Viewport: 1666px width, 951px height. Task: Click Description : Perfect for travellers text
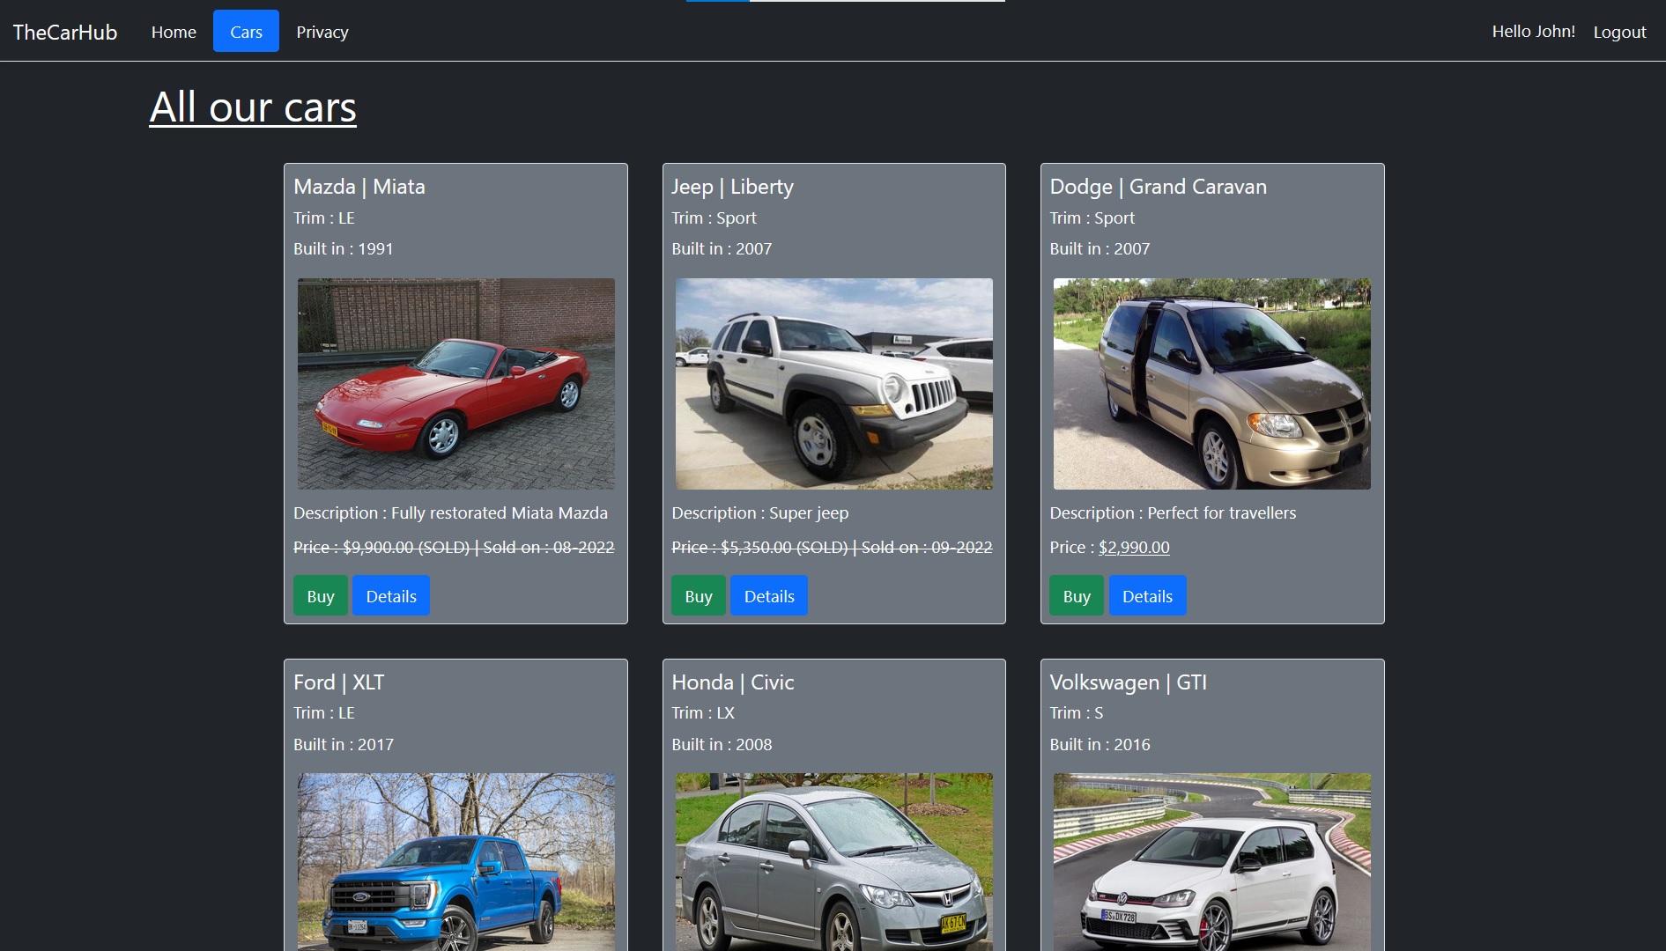[1173, 513]
